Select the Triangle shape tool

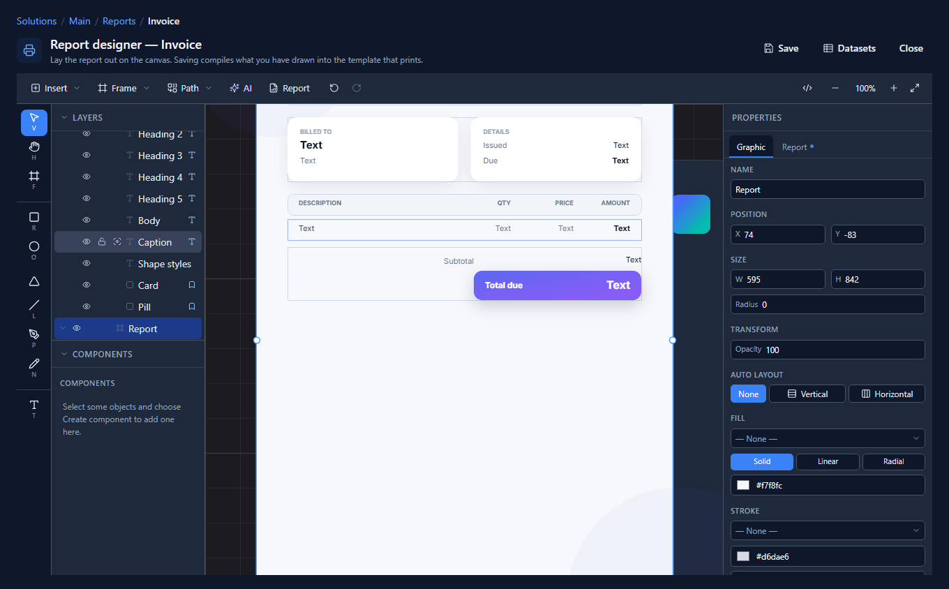click(x=34, y=281)
